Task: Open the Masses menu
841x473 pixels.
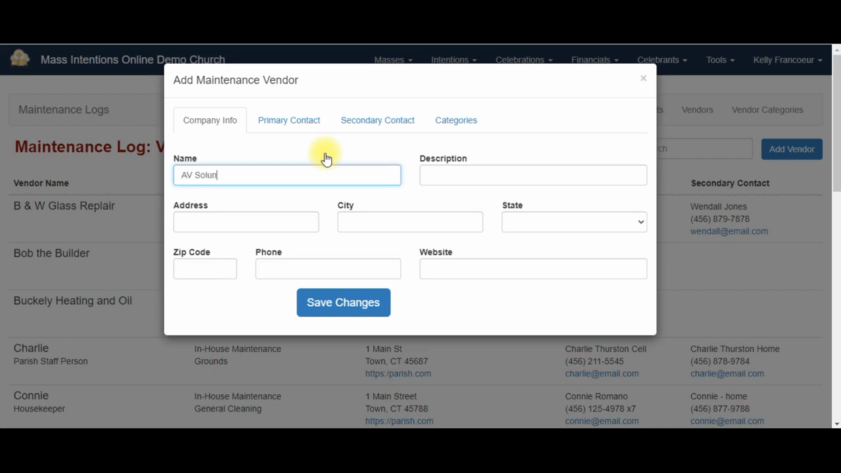Action: pyautogui.click(x=394, y=60)
